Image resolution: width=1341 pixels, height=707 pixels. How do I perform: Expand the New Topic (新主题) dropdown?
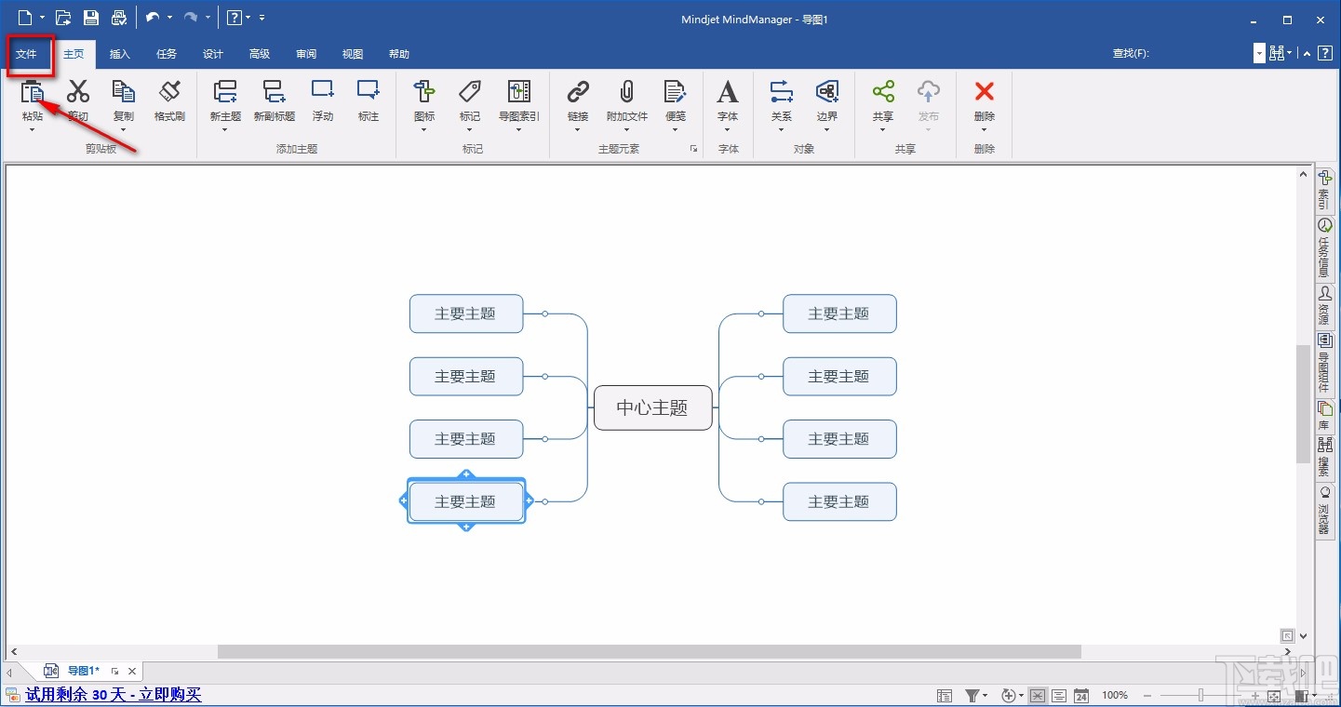(225, 130)
